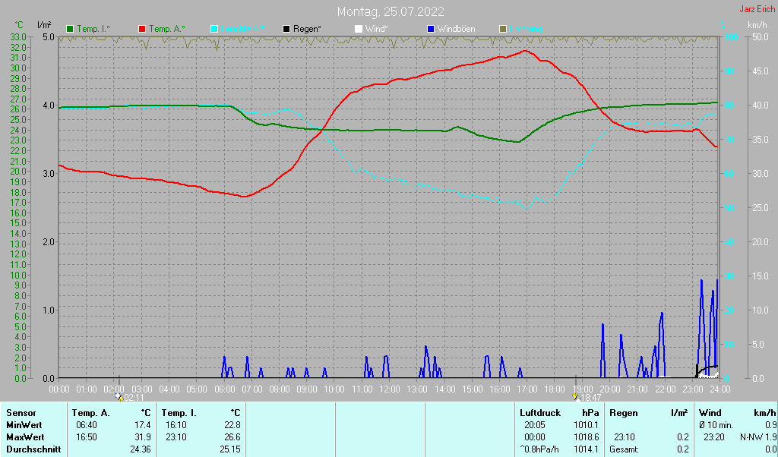Click the '18:00' time axis label

554,389
